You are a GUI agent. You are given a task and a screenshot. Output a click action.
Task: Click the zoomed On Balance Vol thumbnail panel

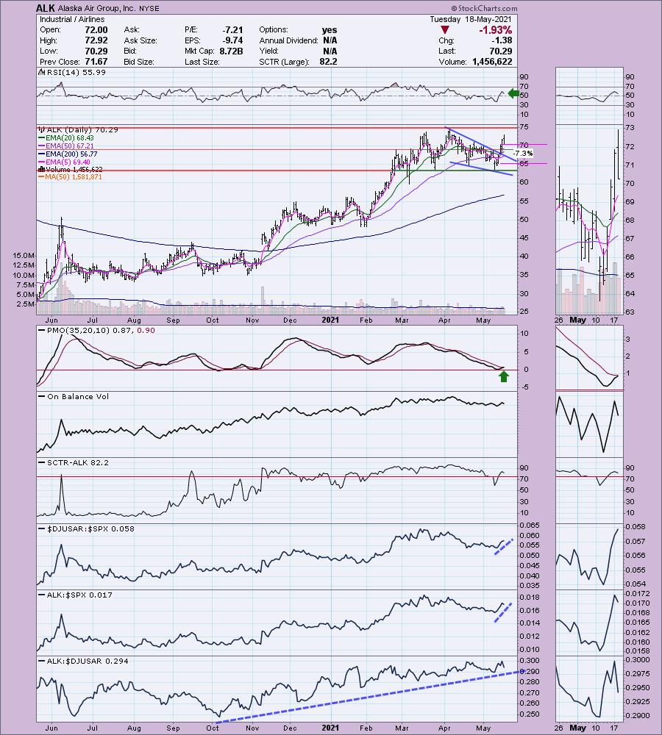589,425
